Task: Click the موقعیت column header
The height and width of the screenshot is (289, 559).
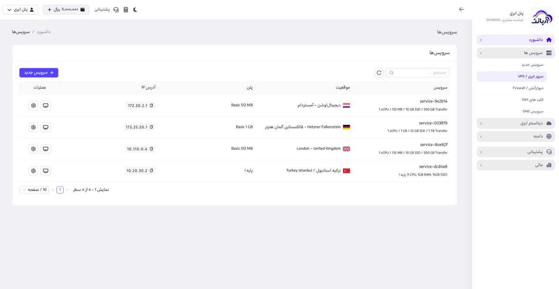Action: [x=343, y=88]
